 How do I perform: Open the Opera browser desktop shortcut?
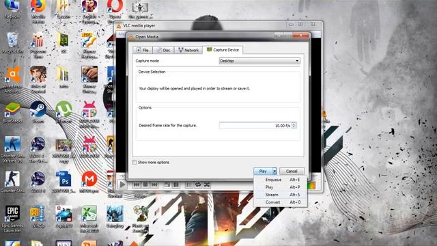tap(115, 11)
